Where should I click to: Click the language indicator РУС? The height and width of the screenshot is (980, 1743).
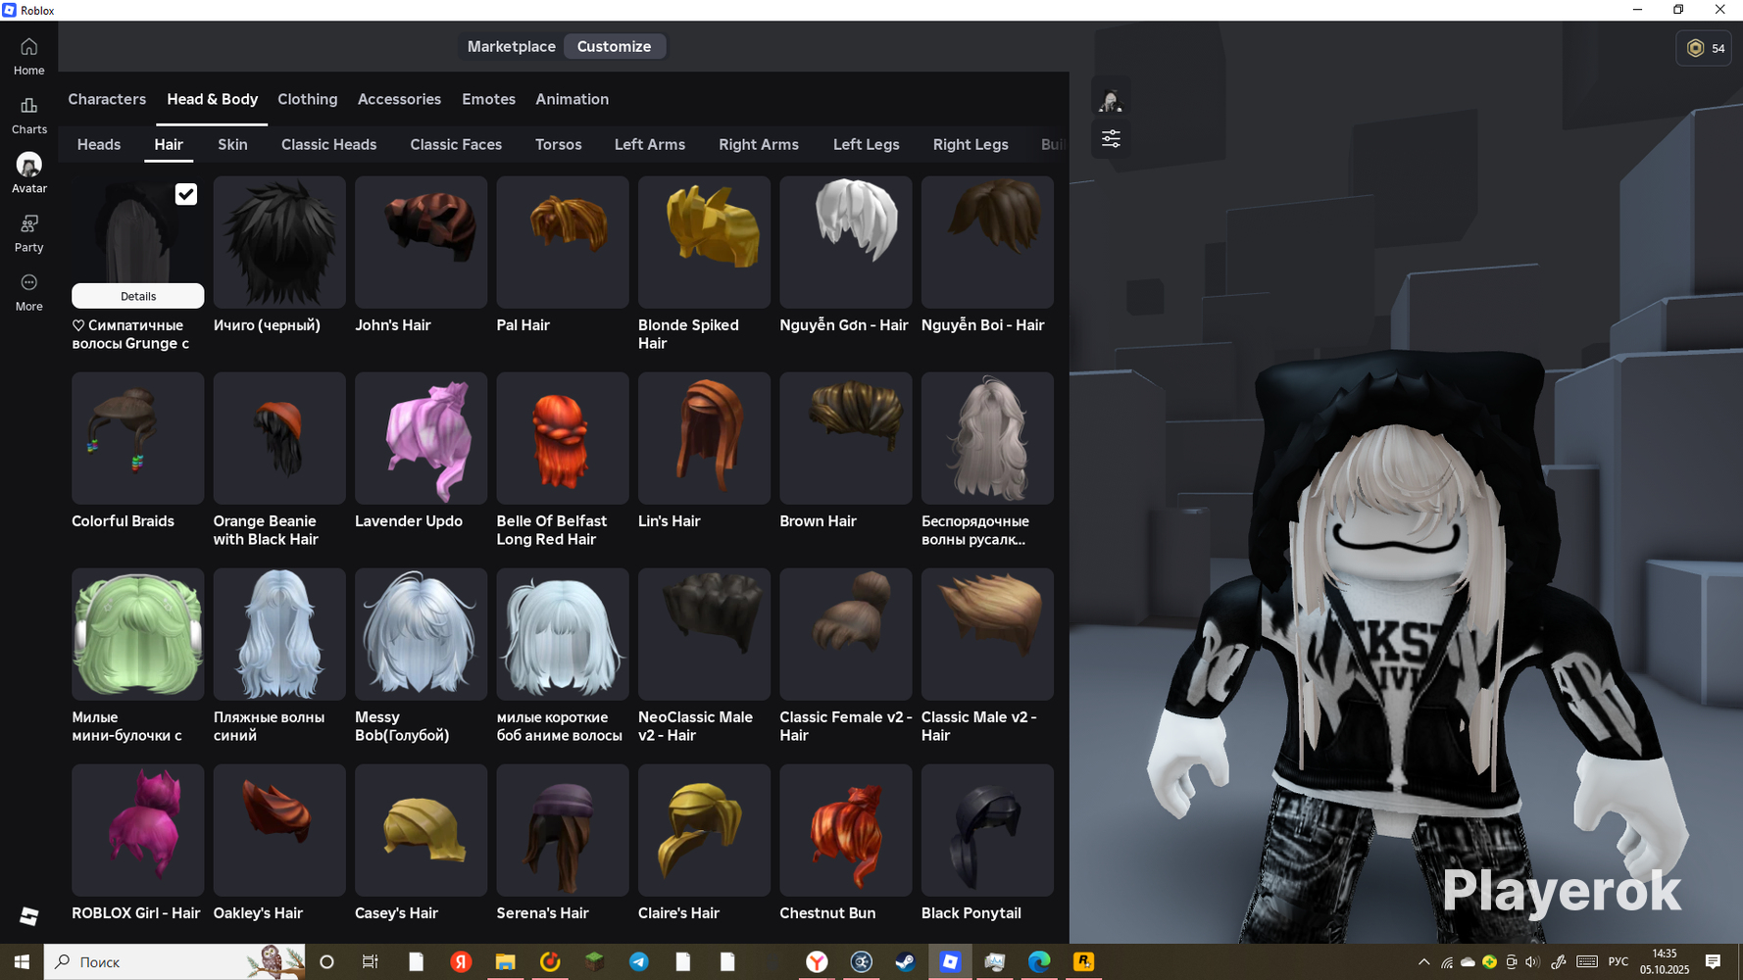tap(1618, 962)
